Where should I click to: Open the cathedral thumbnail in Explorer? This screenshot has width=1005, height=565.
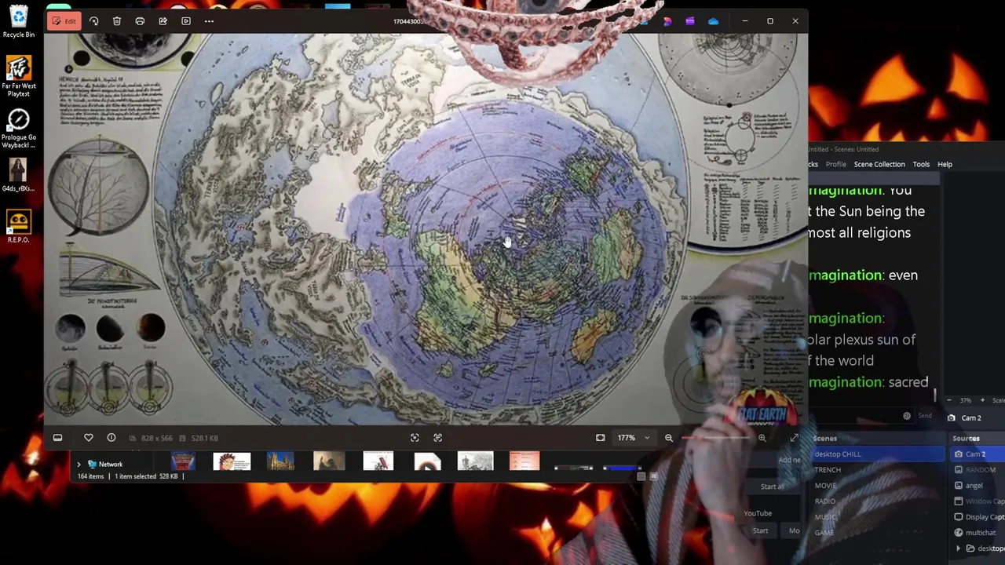(280, 461)
